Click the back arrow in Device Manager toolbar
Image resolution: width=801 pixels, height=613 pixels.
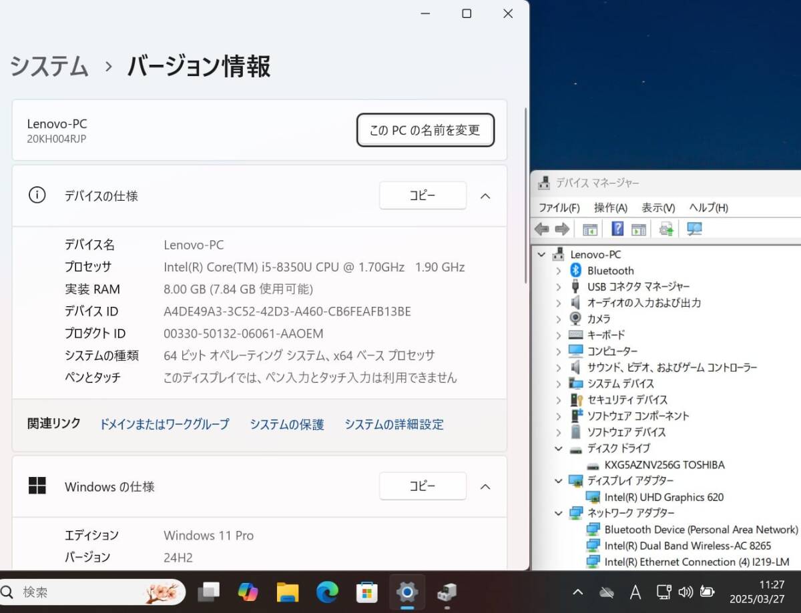543,229
